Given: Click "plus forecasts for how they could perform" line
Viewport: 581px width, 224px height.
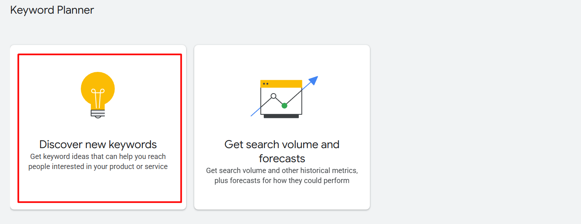Looking at the screenshot, I should click(x=282, y=181).
